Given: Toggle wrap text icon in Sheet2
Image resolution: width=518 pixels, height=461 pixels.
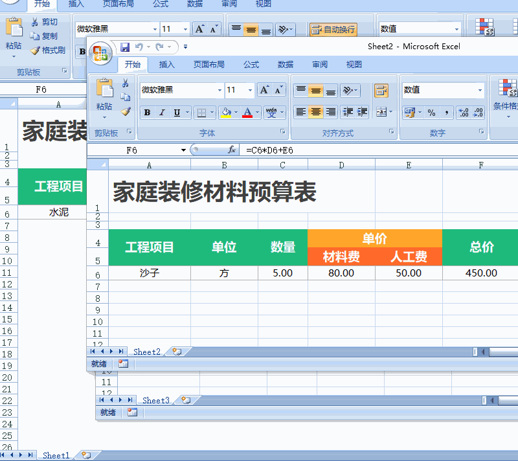Looking at the screenshot, I should (381, 90).
